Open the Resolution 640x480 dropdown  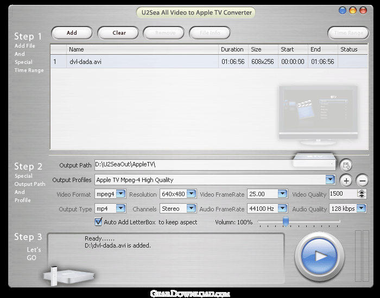(x=191, y=194)
